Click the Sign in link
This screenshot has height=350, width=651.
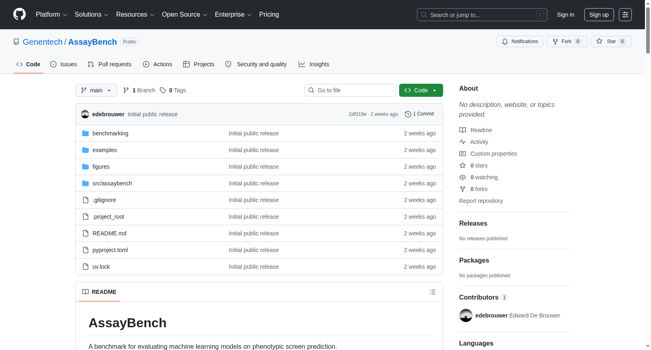tap(566, 15)
